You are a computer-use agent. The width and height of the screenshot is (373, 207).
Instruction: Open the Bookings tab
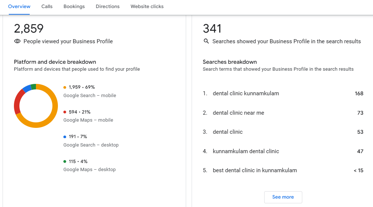pos(74,7)
